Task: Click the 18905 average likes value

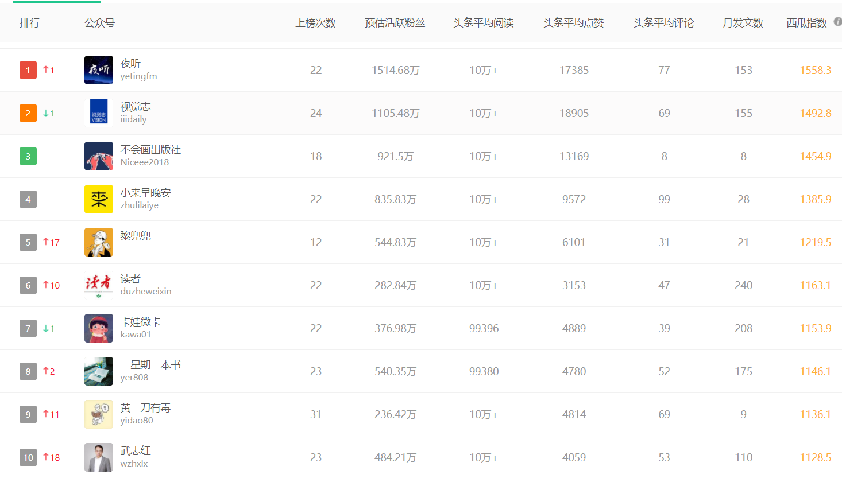Action: tap(574, 113)
